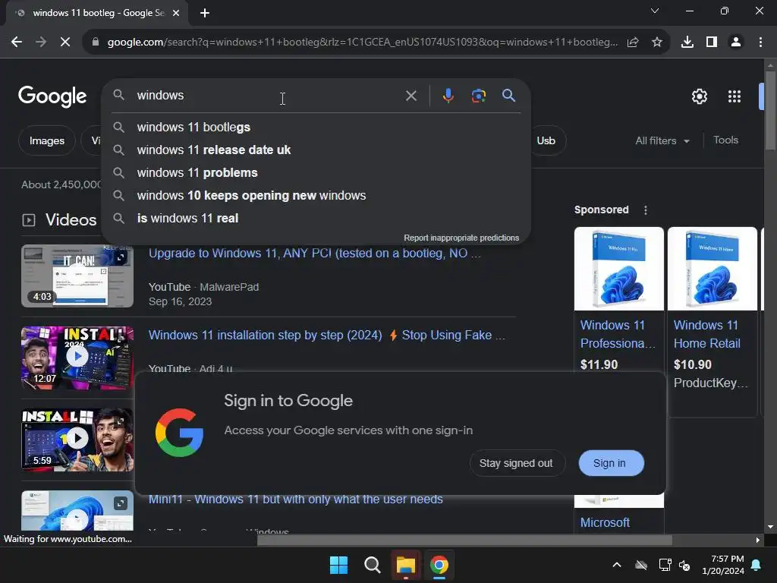Click the vertical page scrollbar
The image size is (777, 583).
pos(770,110)
